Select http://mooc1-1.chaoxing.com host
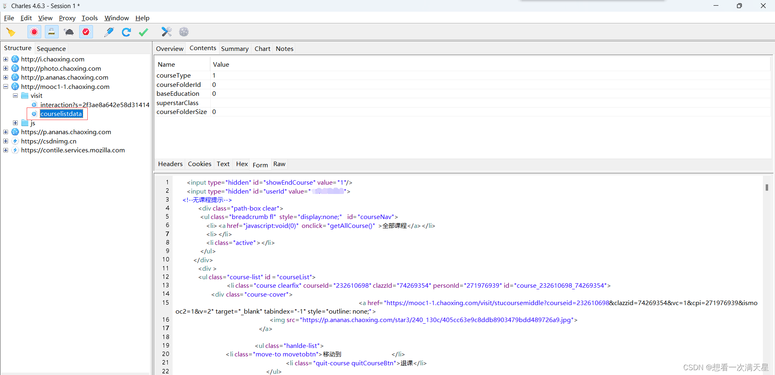The image size is (775, 375). (65, 86)
